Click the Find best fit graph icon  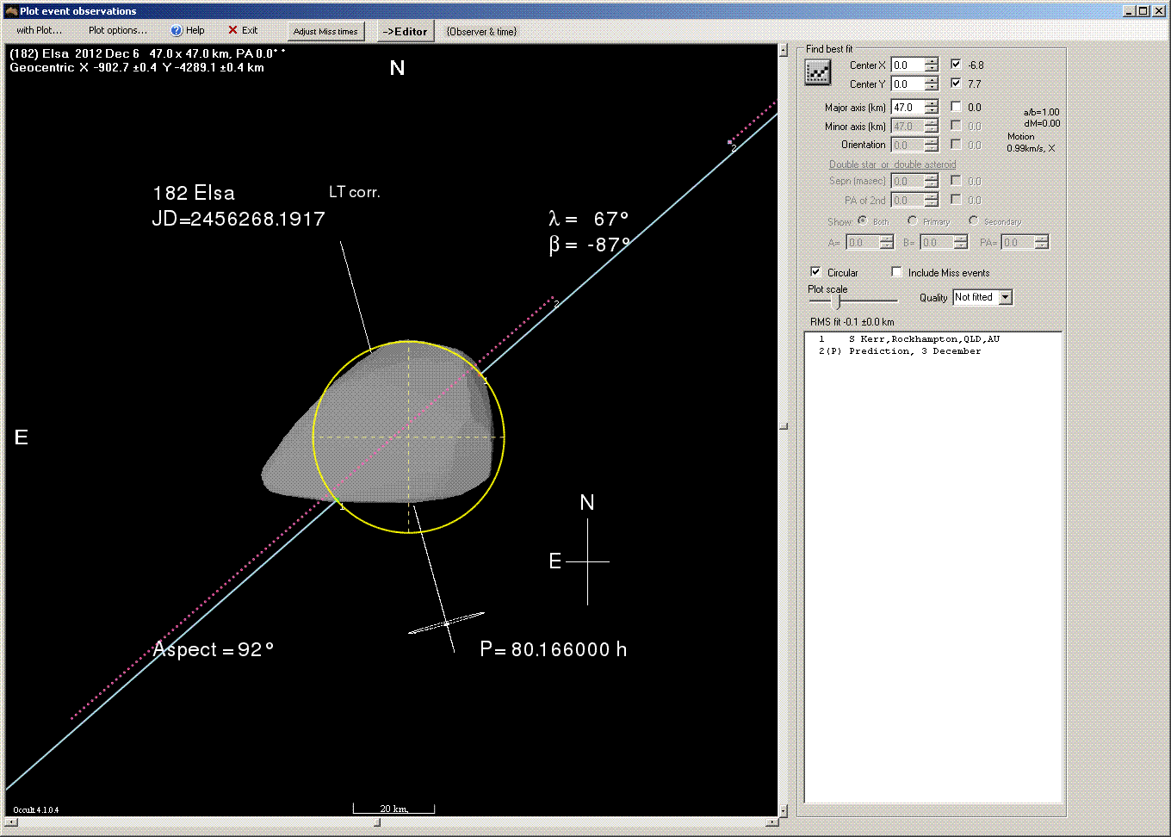[818, 73]
